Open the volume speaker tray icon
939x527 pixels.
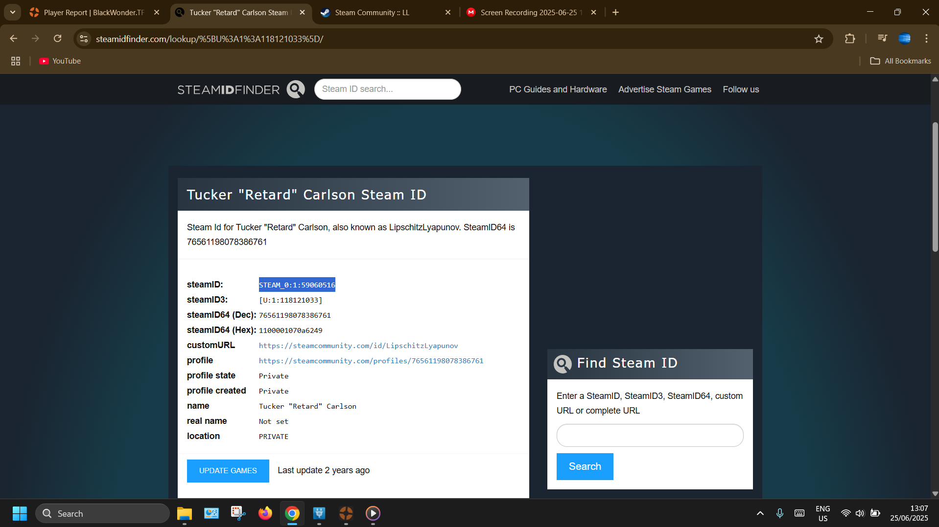[860, 513]
